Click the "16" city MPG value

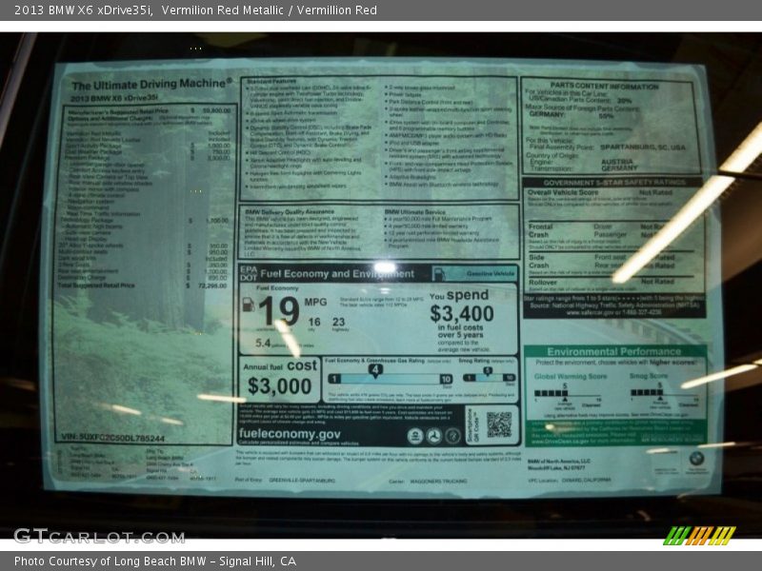[x=314, y=322]
